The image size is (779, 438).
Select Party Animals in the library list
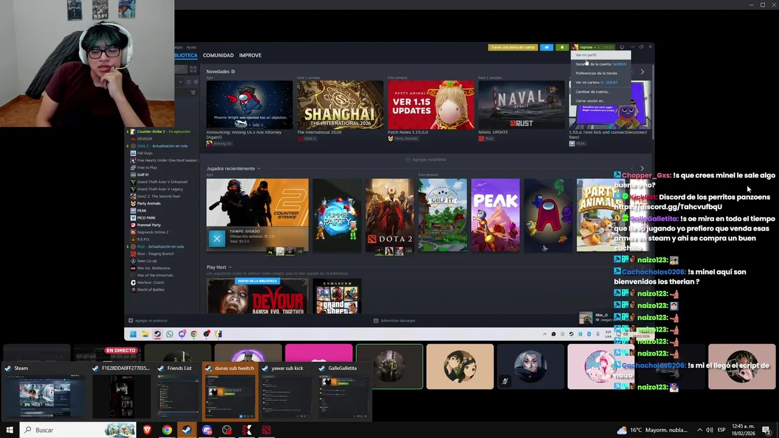[148, 203]
